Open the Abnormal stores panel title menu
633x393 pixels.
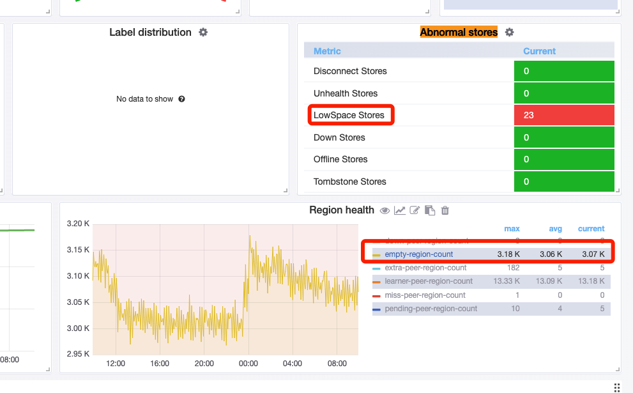(458, 33)
